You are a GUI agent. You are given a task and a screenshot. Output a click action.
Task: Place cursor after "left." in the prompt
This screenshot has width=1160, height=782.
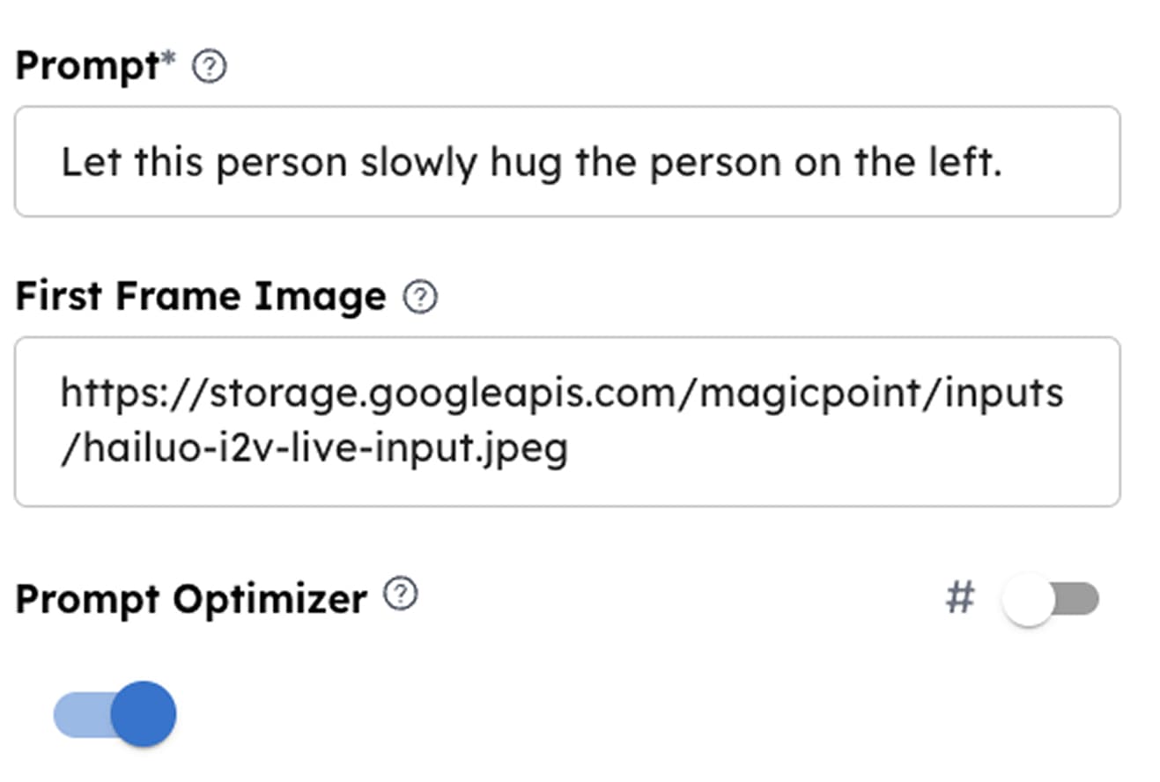click(x=1004, y=163)
